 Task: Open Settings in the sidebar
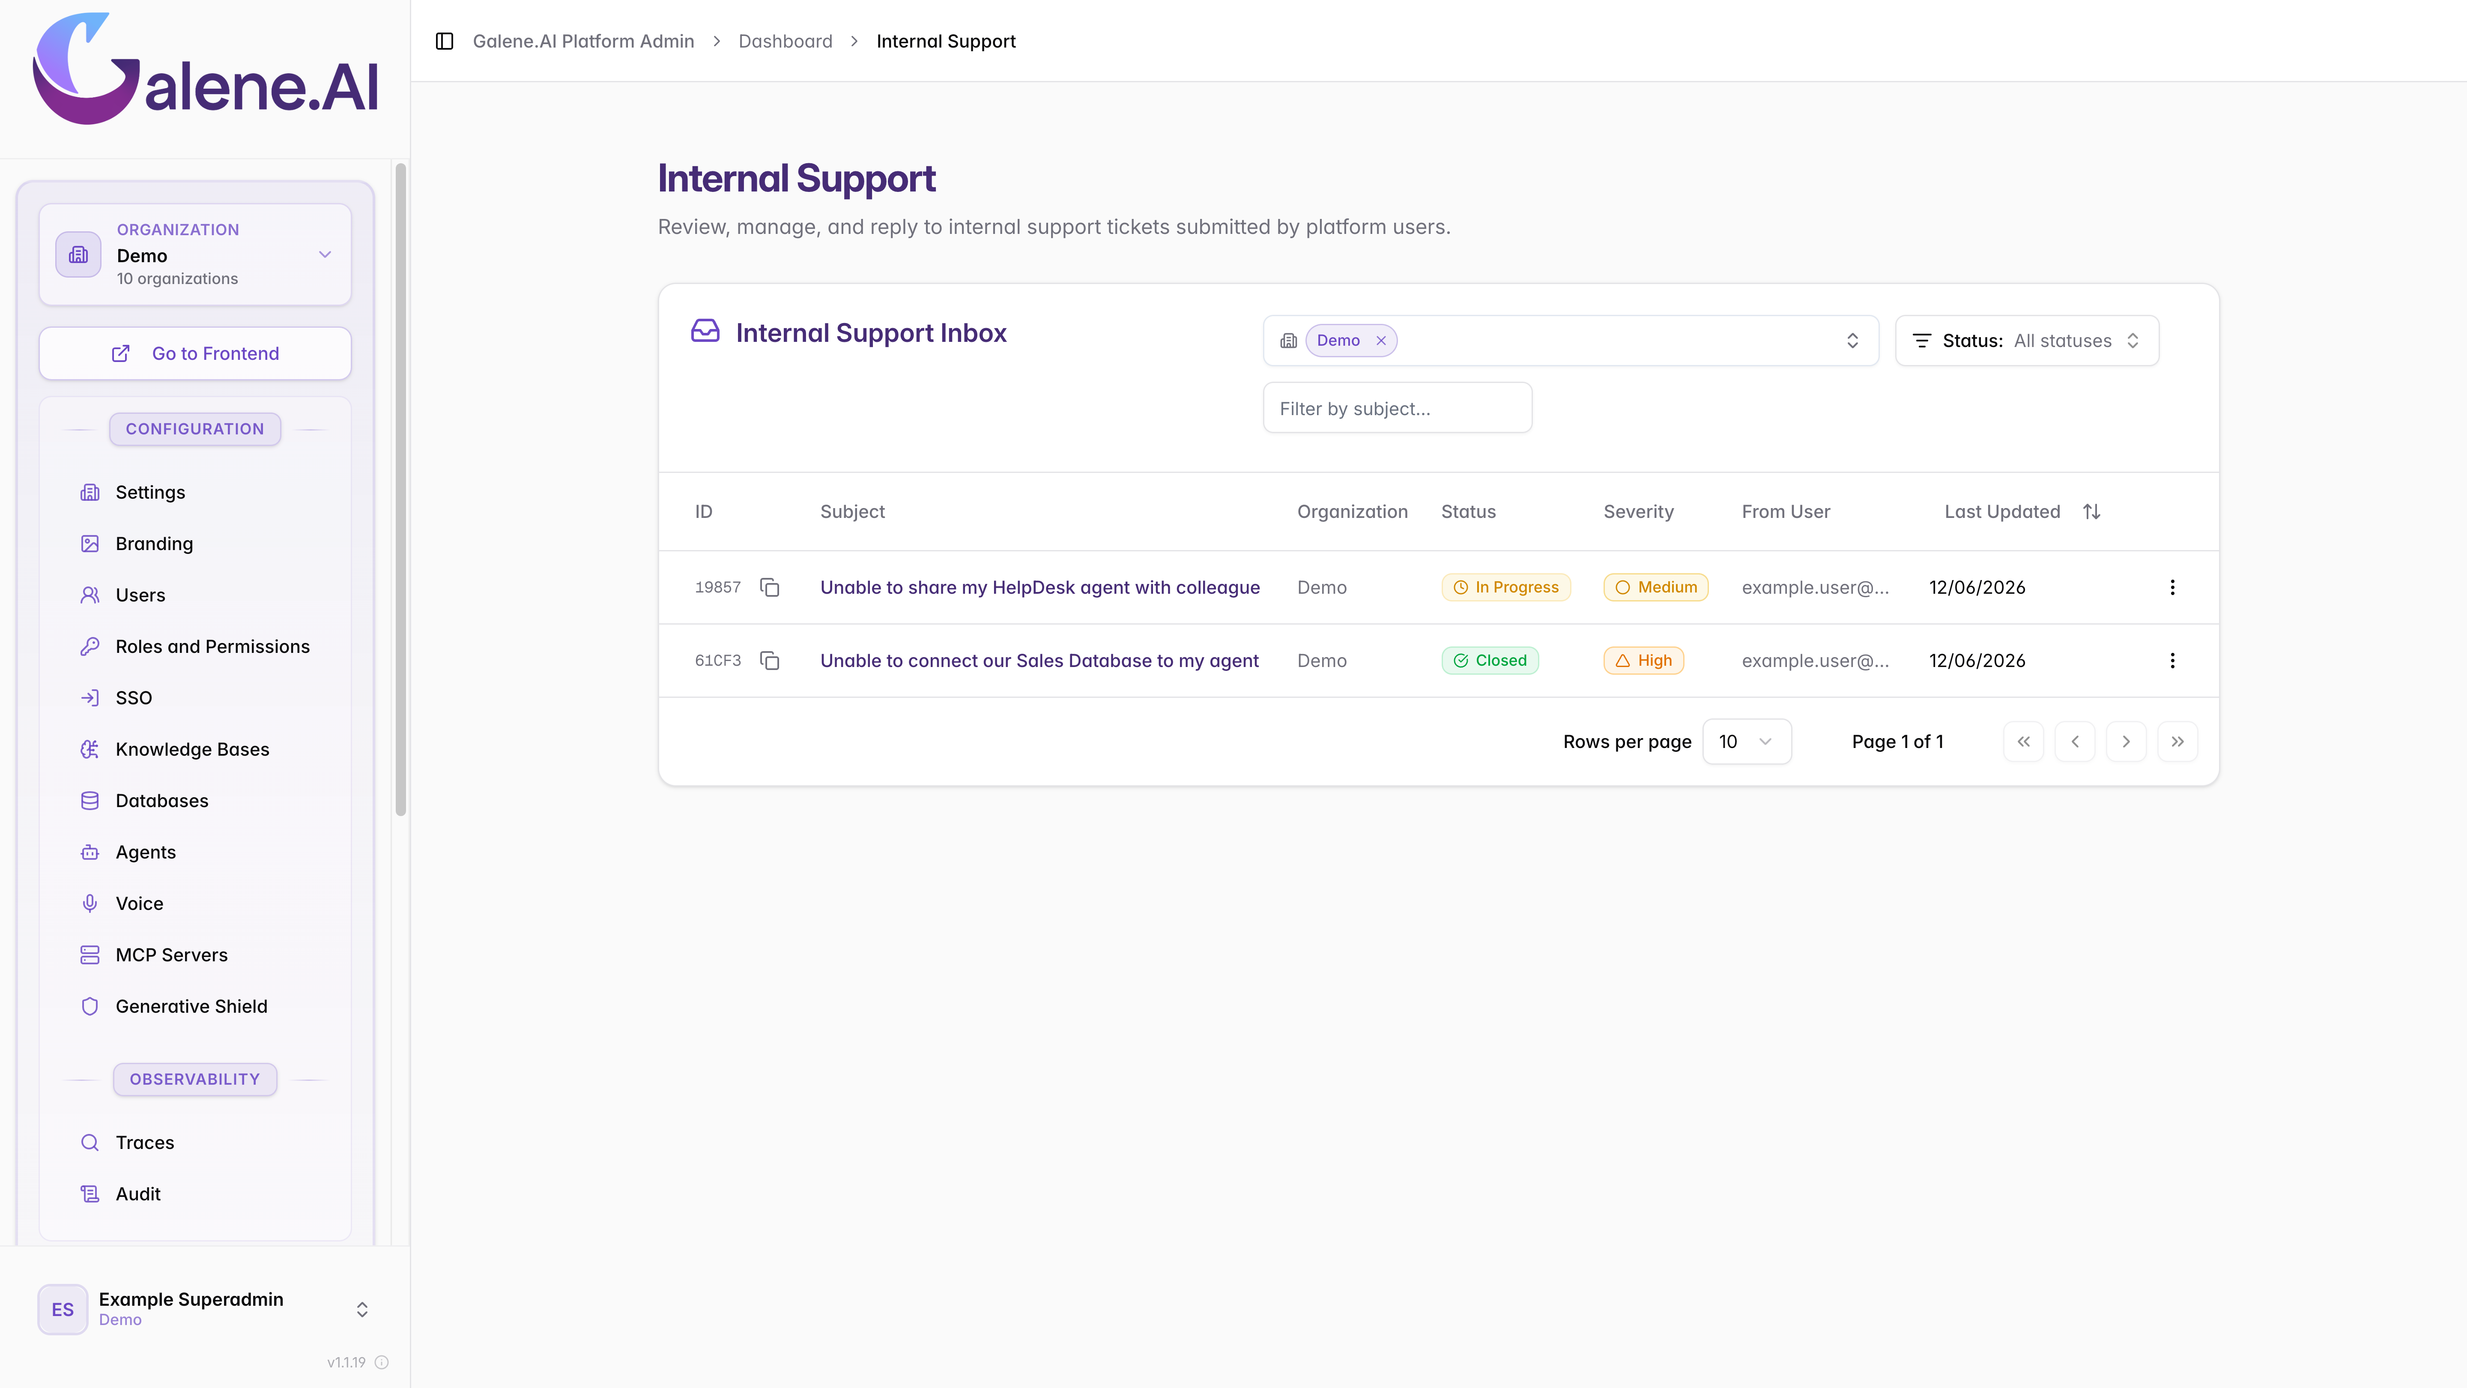tap(195, 492)
